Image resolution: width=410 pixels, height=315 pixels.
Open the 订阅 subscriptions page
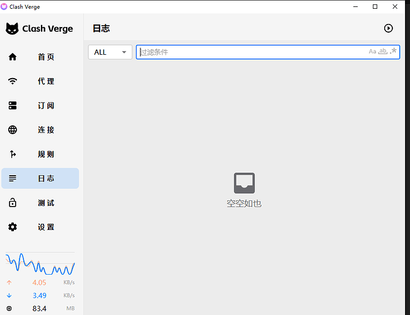pos(40,105)
